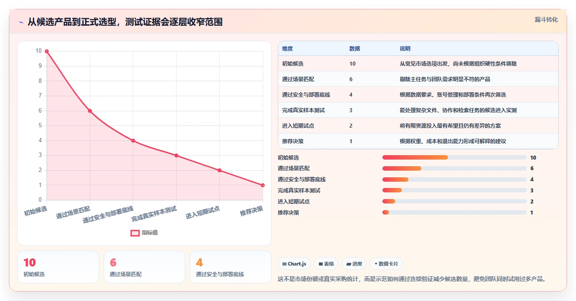Viewport: 576px width, 301px height.
Task: Click description 剔除主任务与团队需求明显不符的产品
Action: pos(445,79)
